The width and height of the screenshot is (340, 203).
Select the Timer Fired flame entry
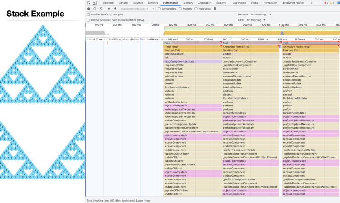click(x=192, y=47)
